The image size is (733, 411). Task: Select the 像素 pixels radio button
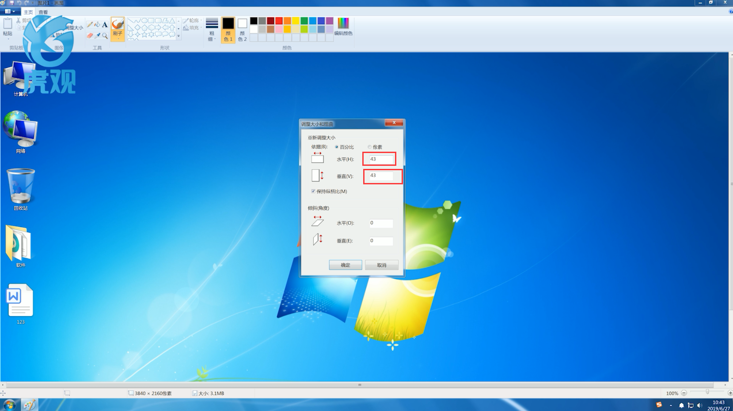(370, 147)
